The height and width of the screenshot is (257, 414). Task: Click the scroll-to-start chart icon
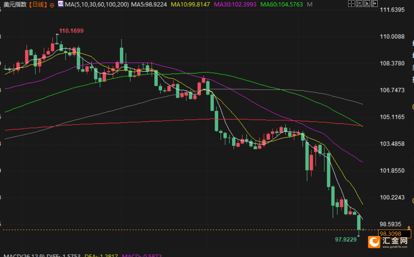[359, 4]
